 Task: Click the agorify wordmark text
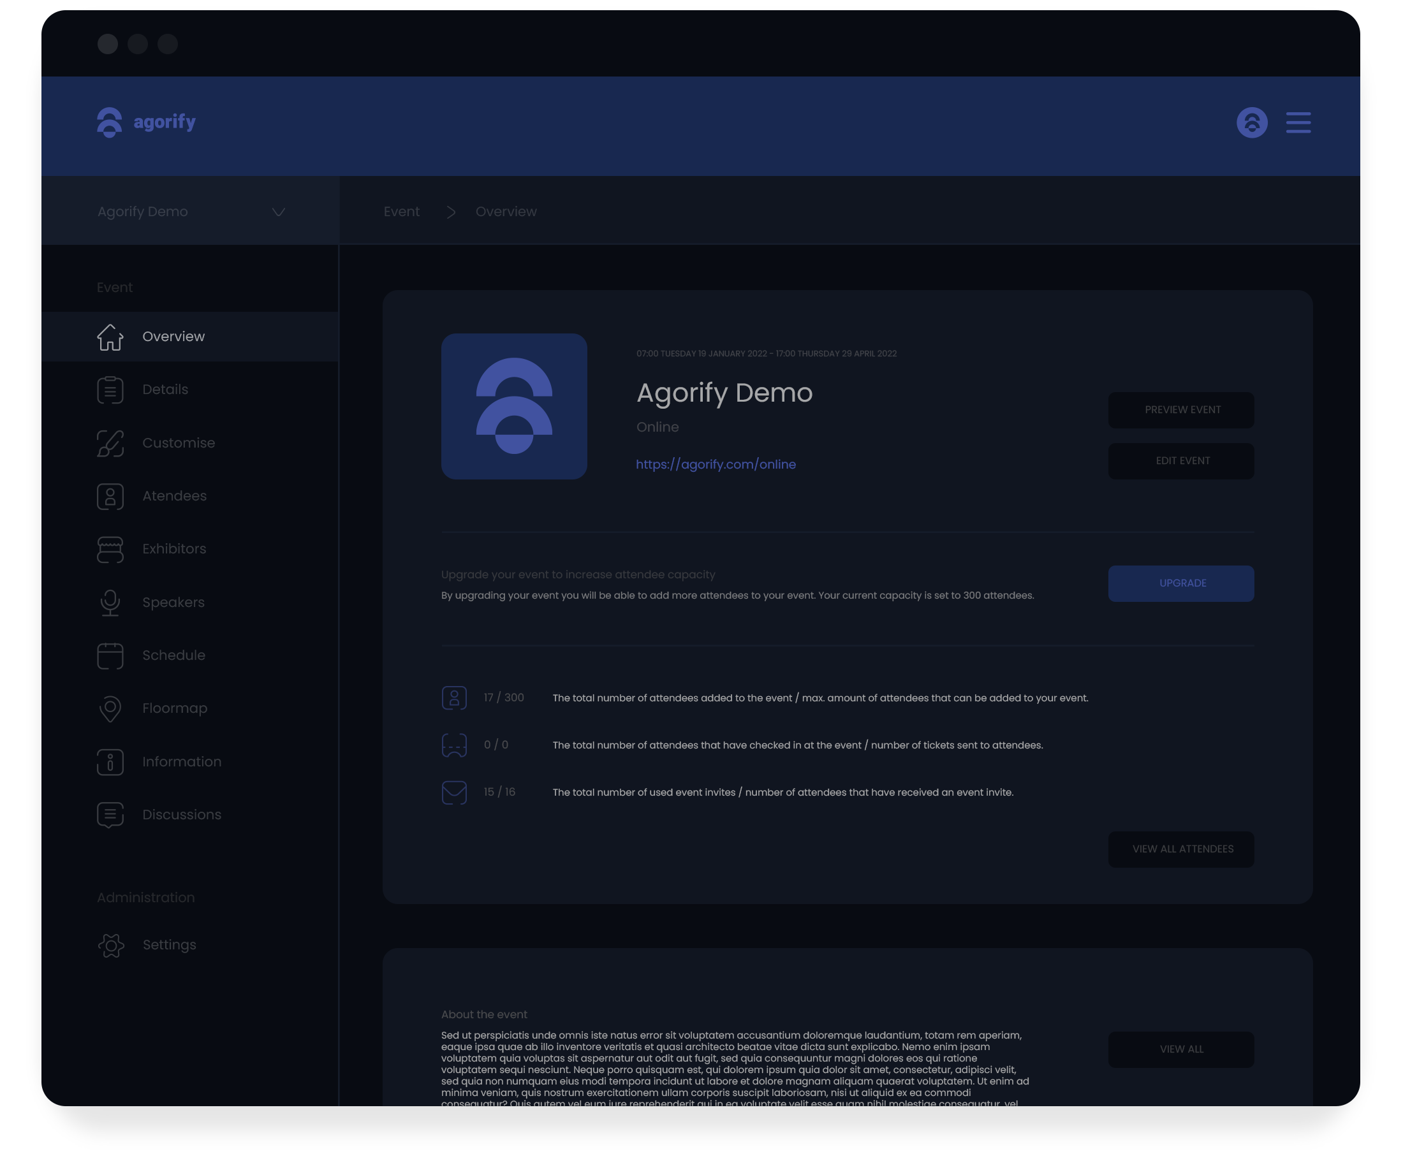[x=165, y=122]
